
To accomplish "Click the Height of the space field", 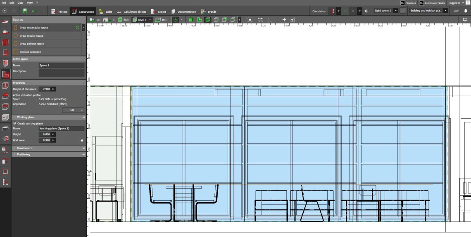I will pyautogui.click(x=45, y=89).
